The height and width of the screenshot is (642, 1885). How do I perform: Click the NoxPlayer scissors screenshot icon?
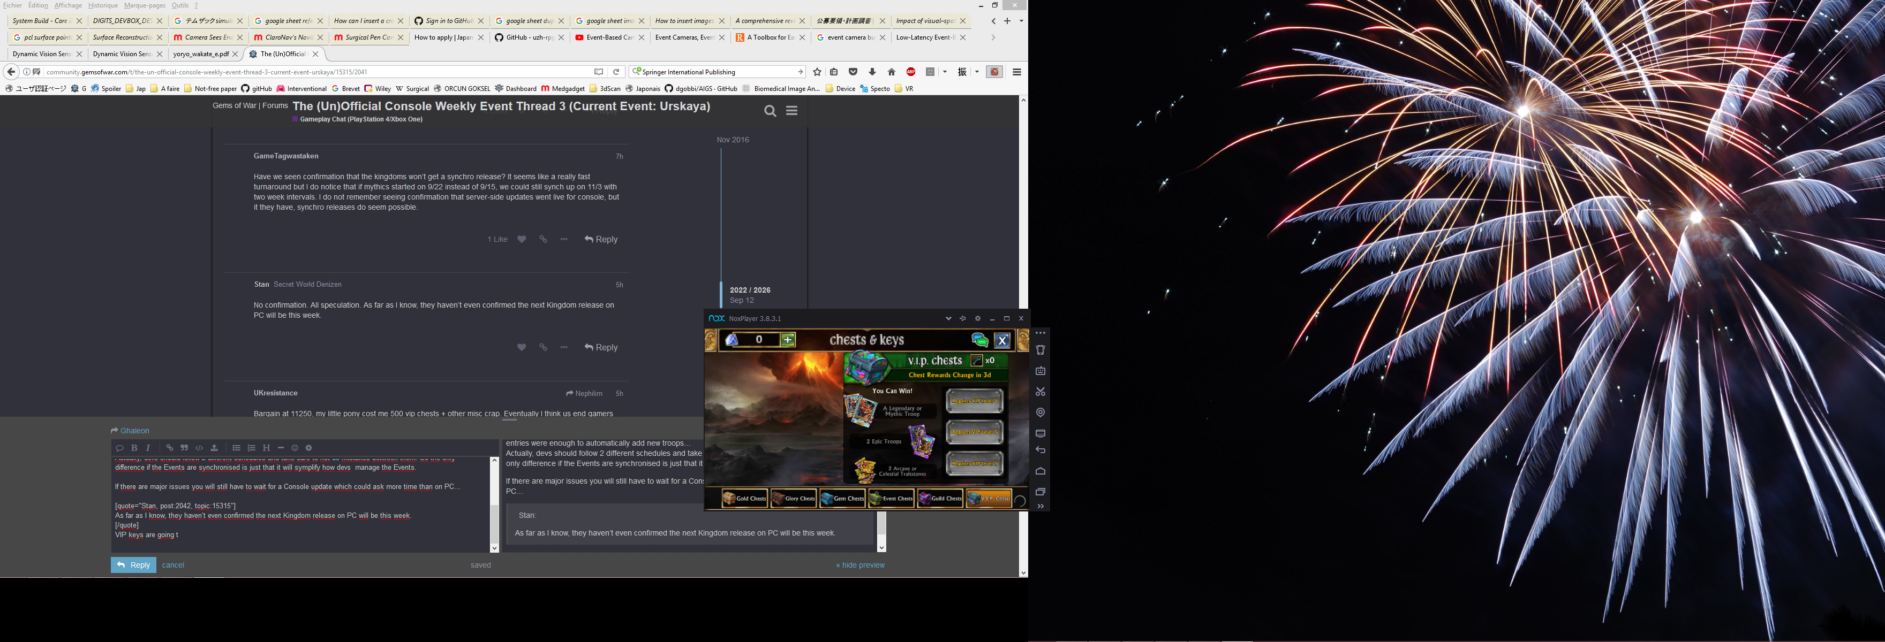1040,391
